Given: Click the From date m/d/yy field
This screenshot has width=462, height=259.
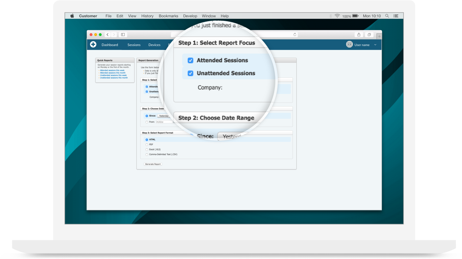Looking at the screenshot, I should pyautogui.click(x=164, y=122).
